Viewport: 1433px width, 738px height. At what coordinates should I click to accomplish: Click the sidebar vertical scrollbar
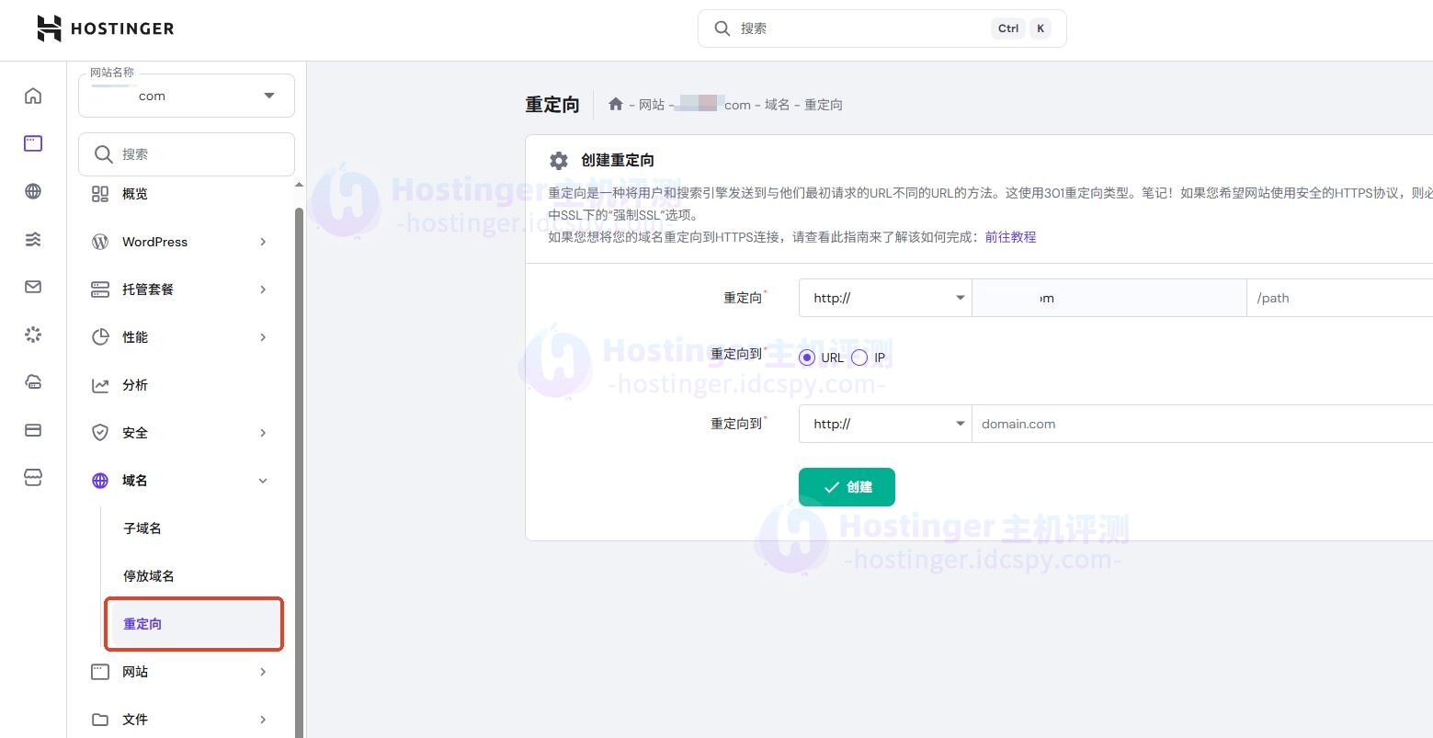[x=299, y=460]
